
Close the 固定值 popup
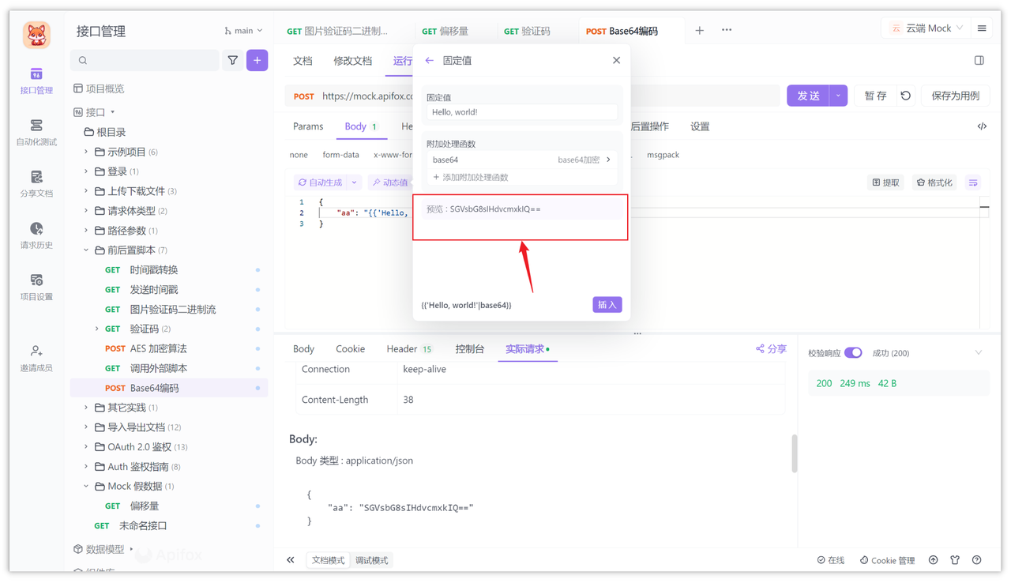coord(616,60)
